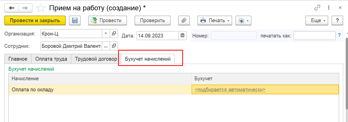Click the forward navigation arrow
Screen dimensions: 348x122
coord(25,8)
